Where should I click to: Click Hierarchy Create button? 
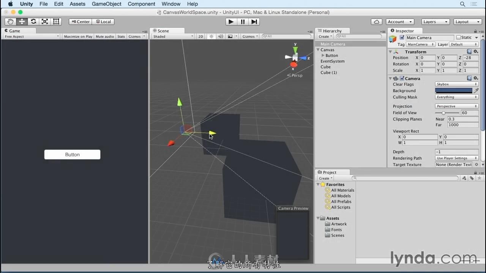(x=325, y=36)
